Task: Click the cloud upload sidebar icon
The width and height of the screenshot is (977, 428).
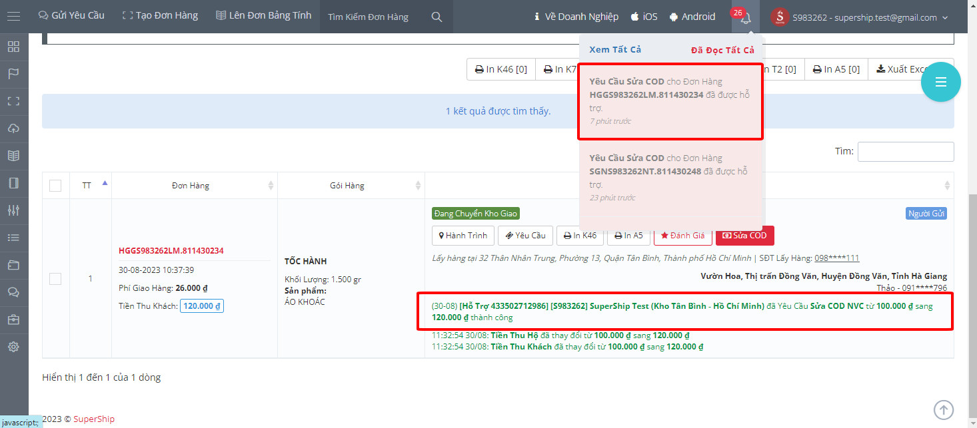Action: 13,128
